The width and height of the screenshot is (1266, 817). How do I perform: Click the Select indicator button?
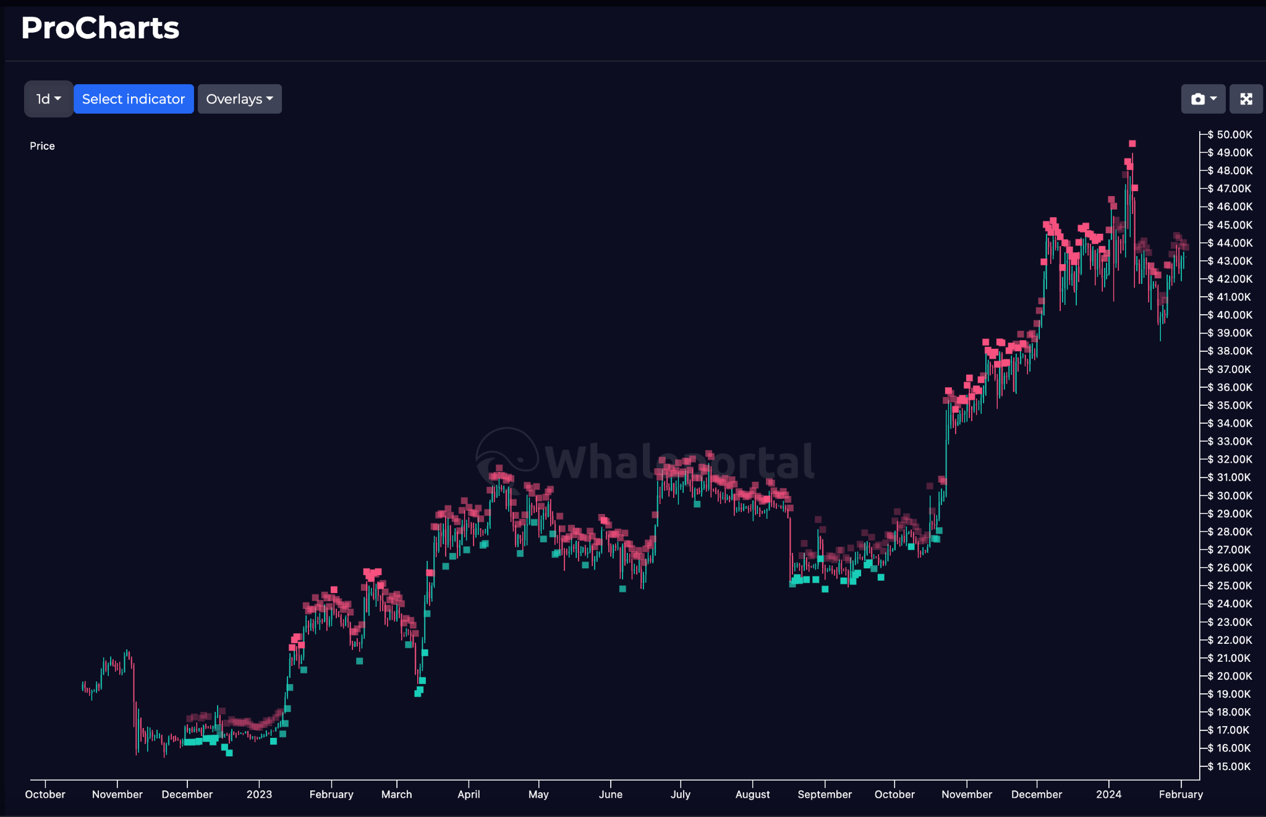point(134,98)
